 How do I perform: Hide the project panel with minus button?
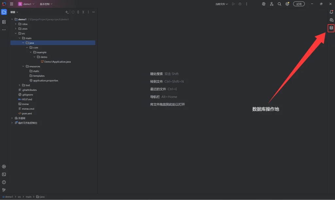pos(93,12)
